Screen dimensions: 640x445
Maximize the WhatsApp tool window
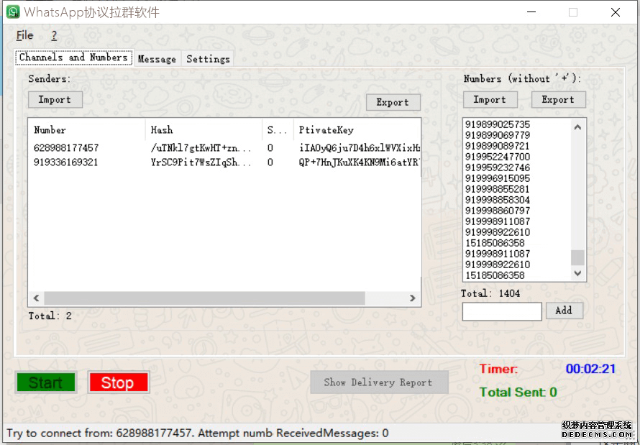(573, 12)
